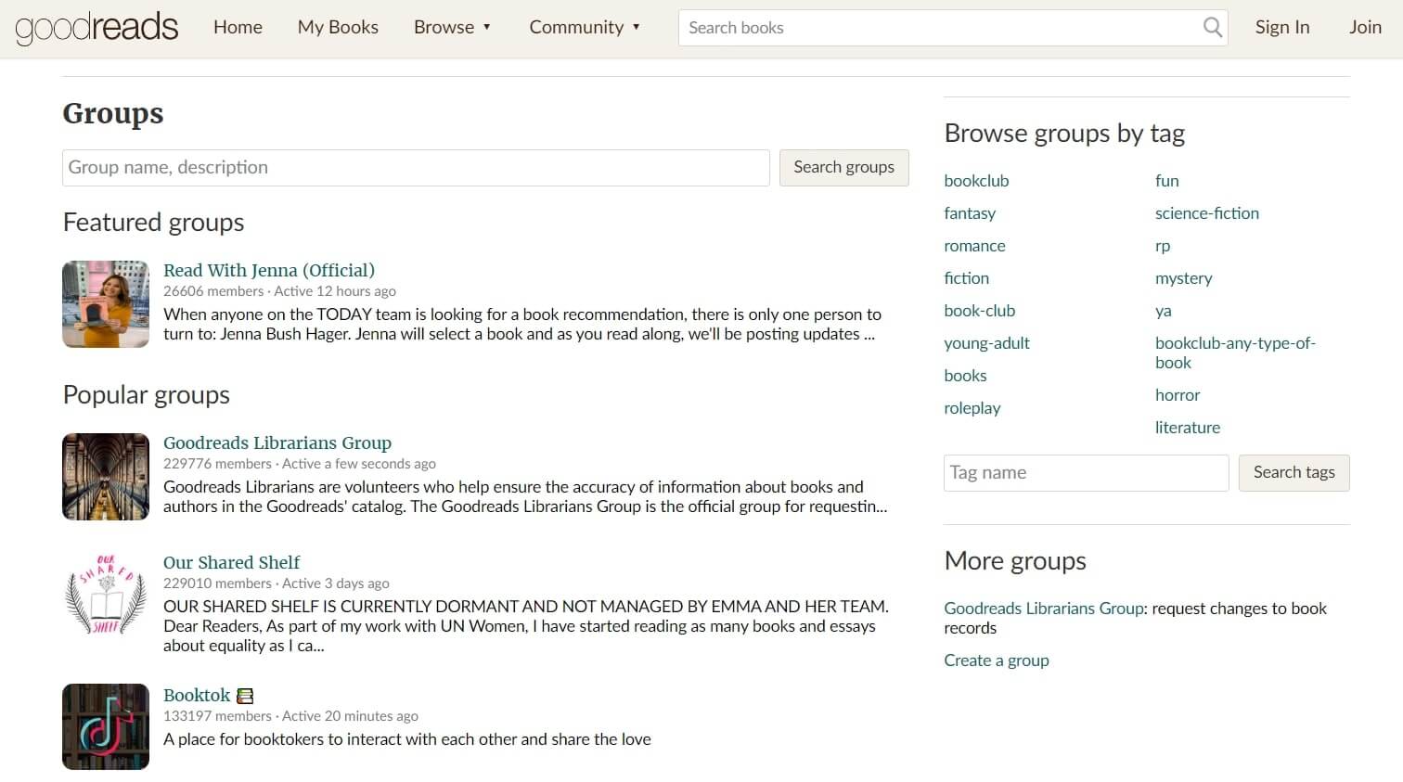Image resolution: width=1403 pixels, height=782 pixels.
Task: Click the Search tags button
Action: click(x=1294, y=473)
